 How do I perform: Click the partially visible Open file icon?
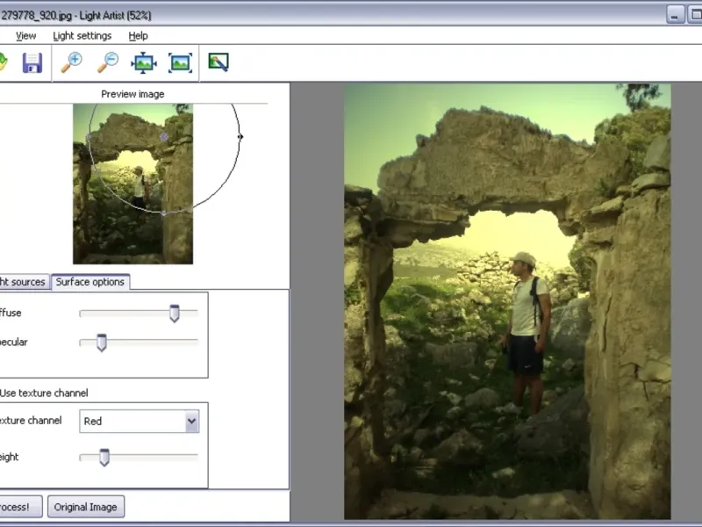click(x=4, y=62)
